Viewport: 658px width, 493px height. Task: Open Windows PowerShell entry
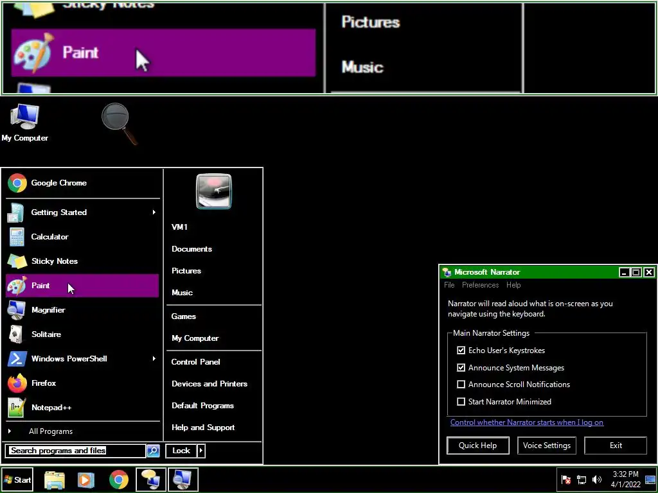point(82,358)
